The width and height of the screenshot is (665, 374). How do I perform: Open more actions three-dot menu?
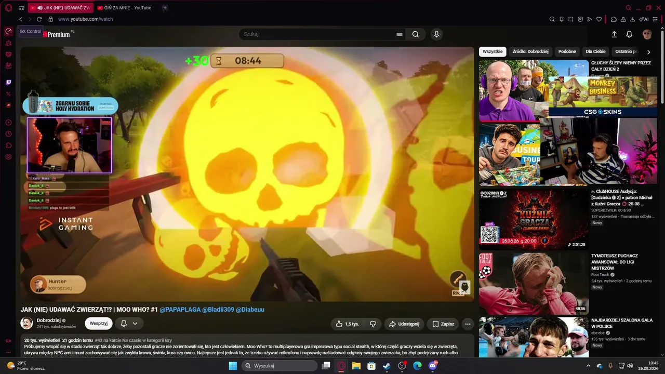[468, 324]
